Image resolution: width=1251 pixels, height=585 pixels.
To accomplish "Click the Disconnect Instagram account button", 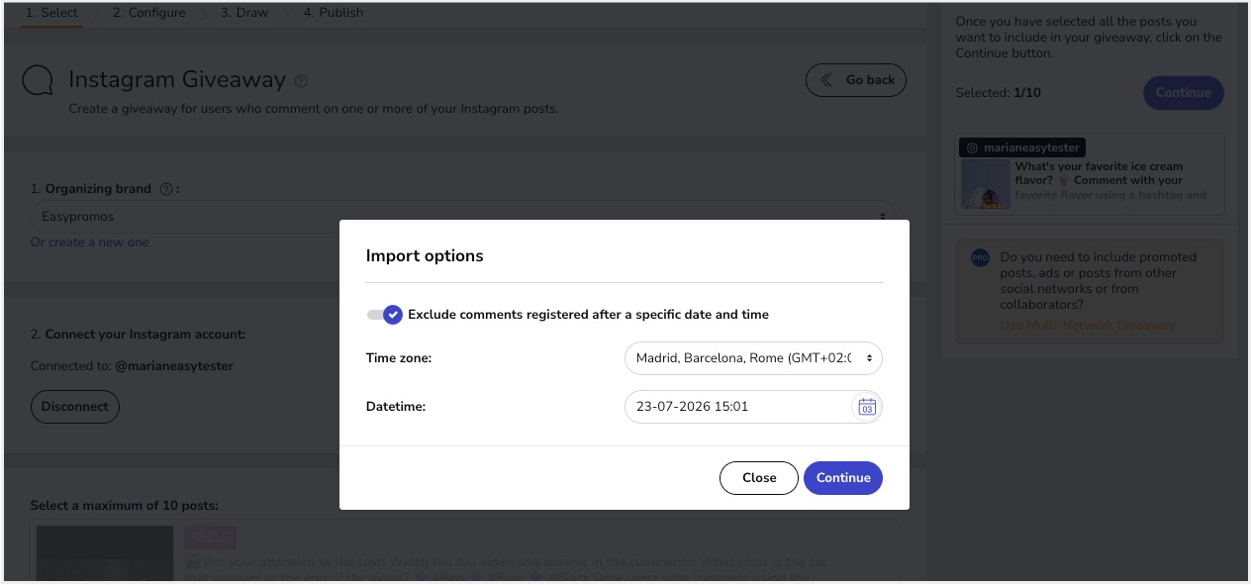I will point(75,407).
